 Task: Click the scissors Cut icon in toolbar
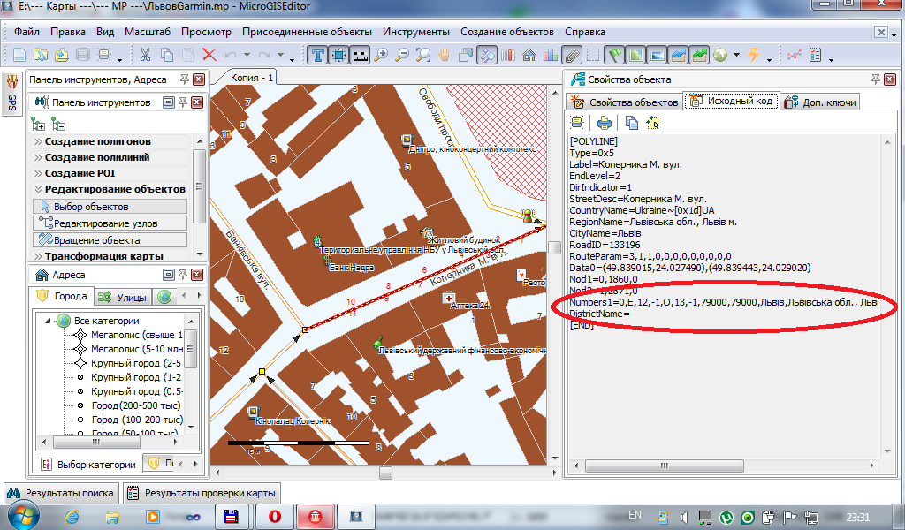[x=146, y=55]
